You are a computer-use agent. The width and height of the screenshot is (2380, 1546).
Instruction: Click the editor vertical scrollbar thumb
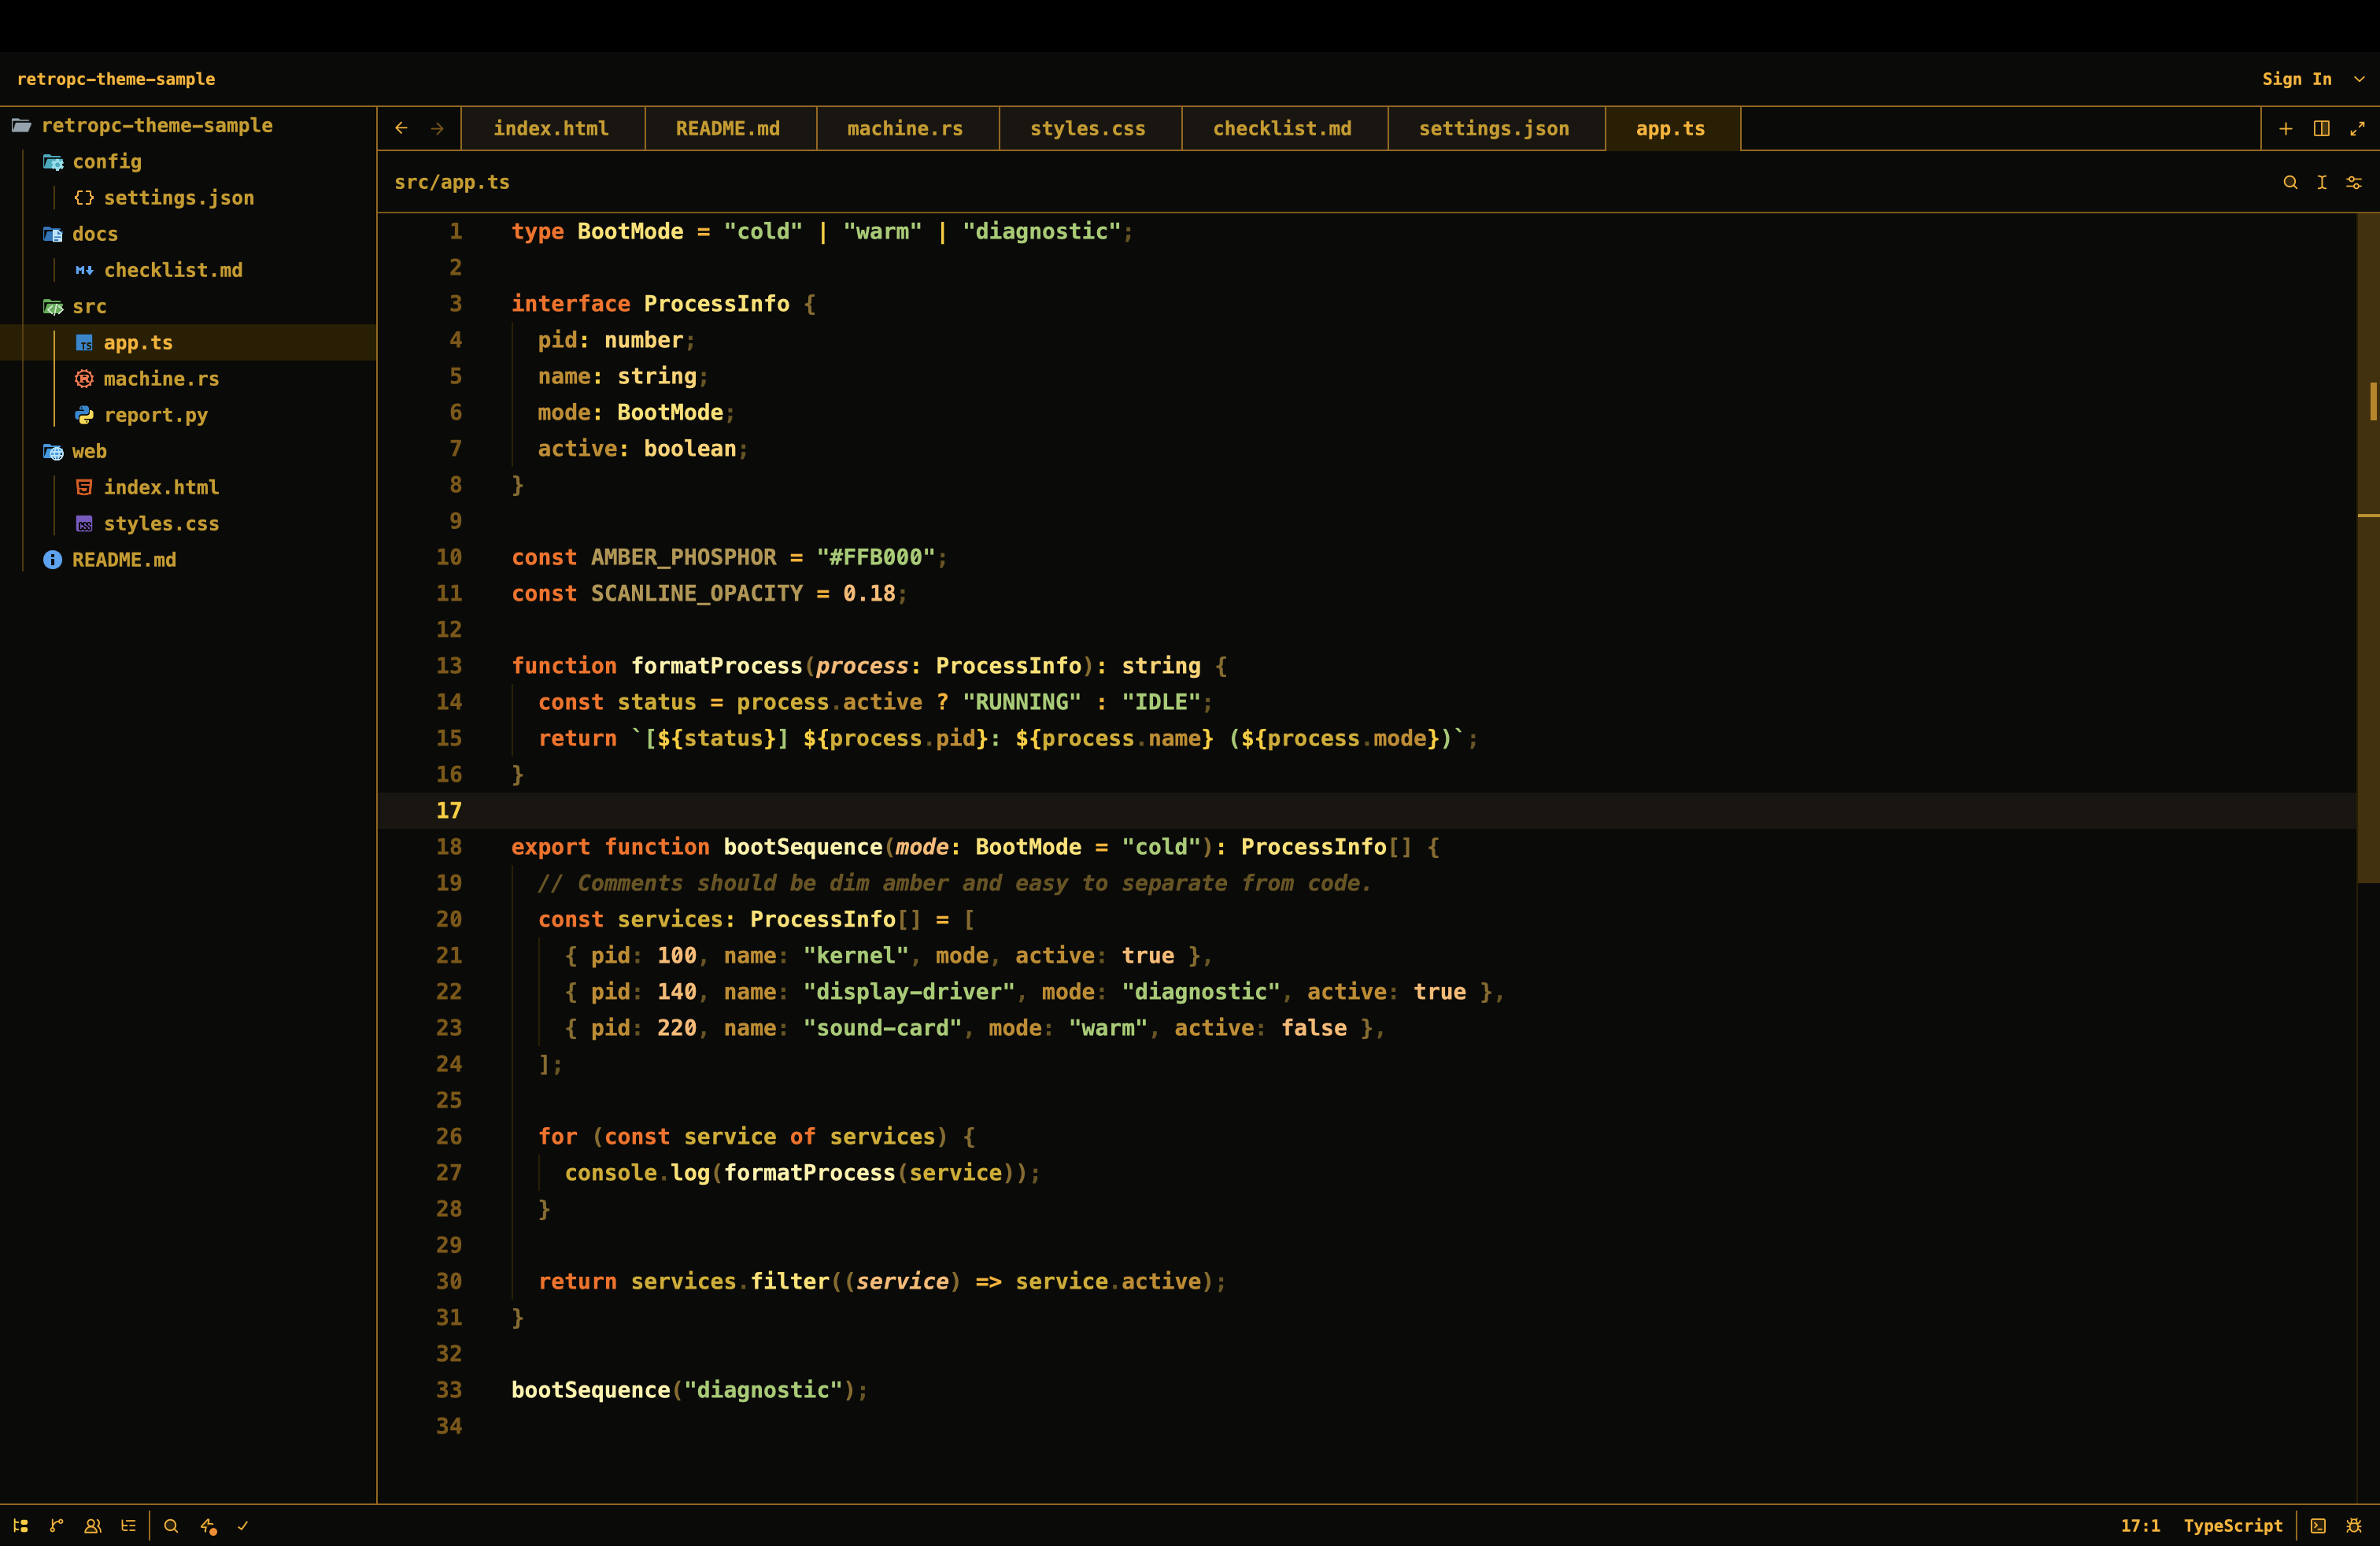click(2368, 548)
